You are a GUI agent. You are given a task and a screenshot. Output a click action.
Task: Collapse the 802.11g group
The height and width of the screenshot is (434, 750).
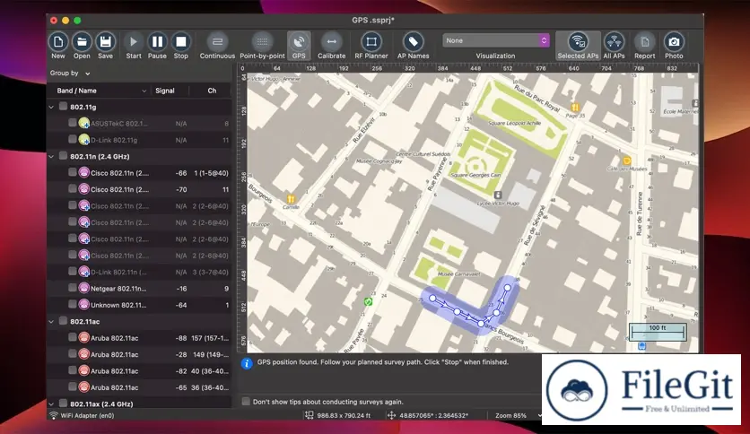coord(52,107)
